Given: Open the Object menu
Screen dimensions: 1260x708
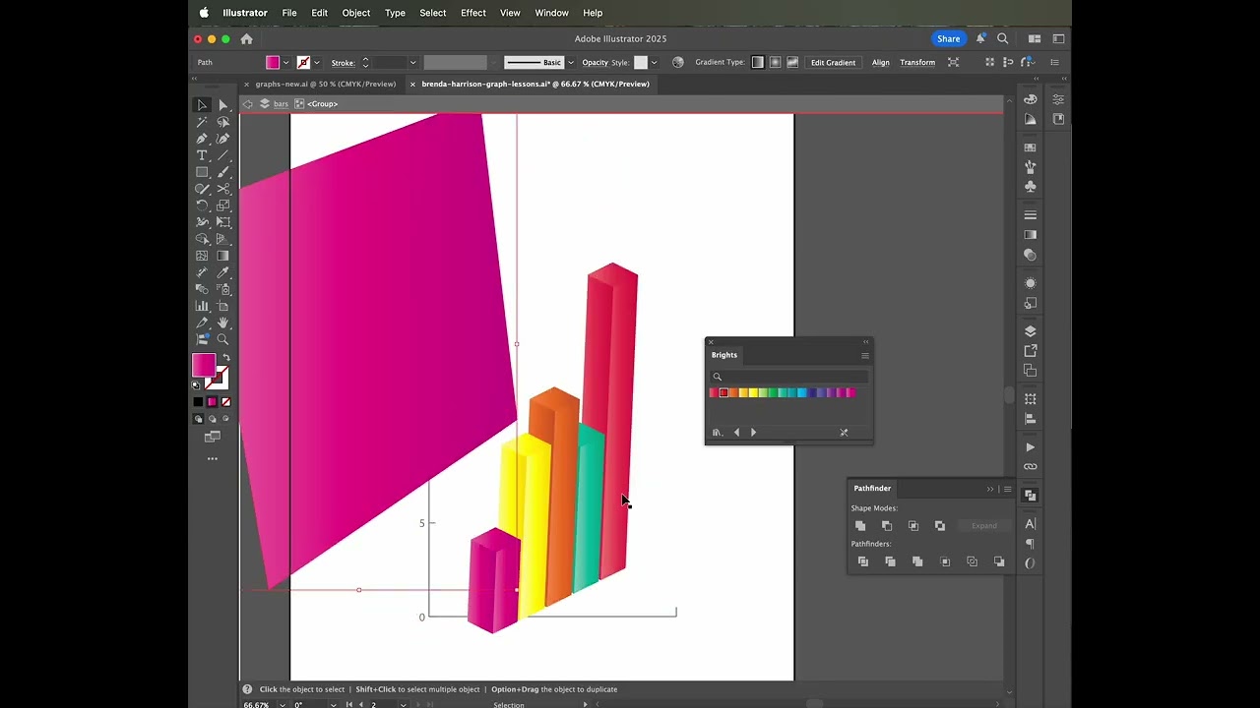Looking at the screenshot, I should click(356, 13).
